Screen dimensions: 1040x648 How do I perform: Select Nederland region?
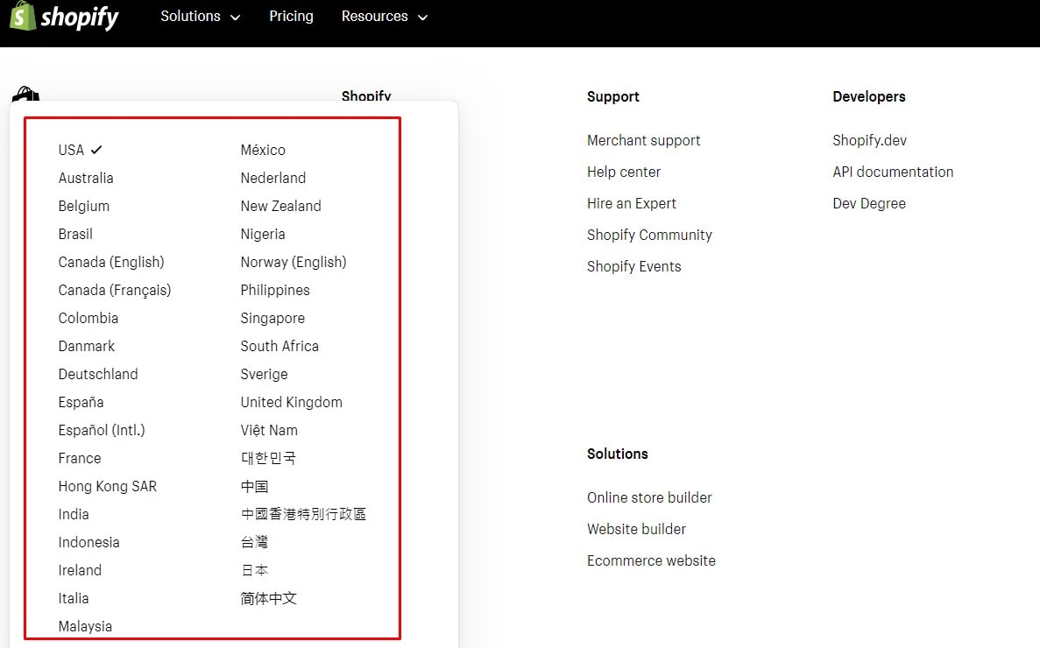click(273, 178)
